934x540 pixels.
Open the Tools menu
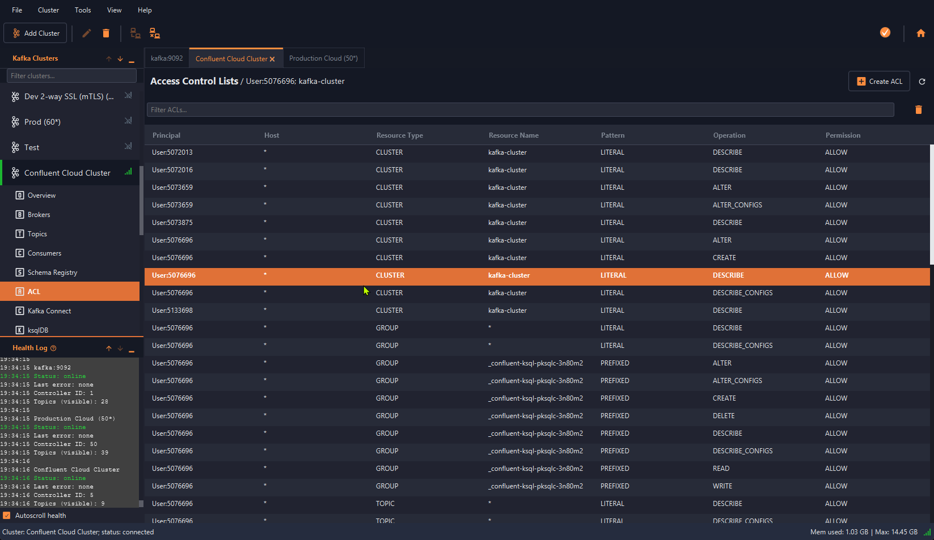coord(83,10)
